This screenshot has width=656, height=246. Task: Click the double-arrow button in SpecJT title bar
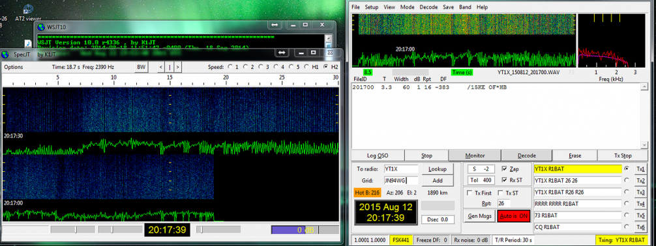[282, 53]
